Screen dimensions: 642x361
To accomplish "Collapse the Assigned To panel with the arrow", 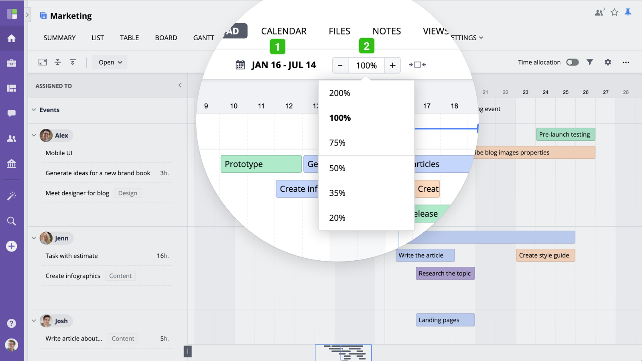I will pos(180,85).
